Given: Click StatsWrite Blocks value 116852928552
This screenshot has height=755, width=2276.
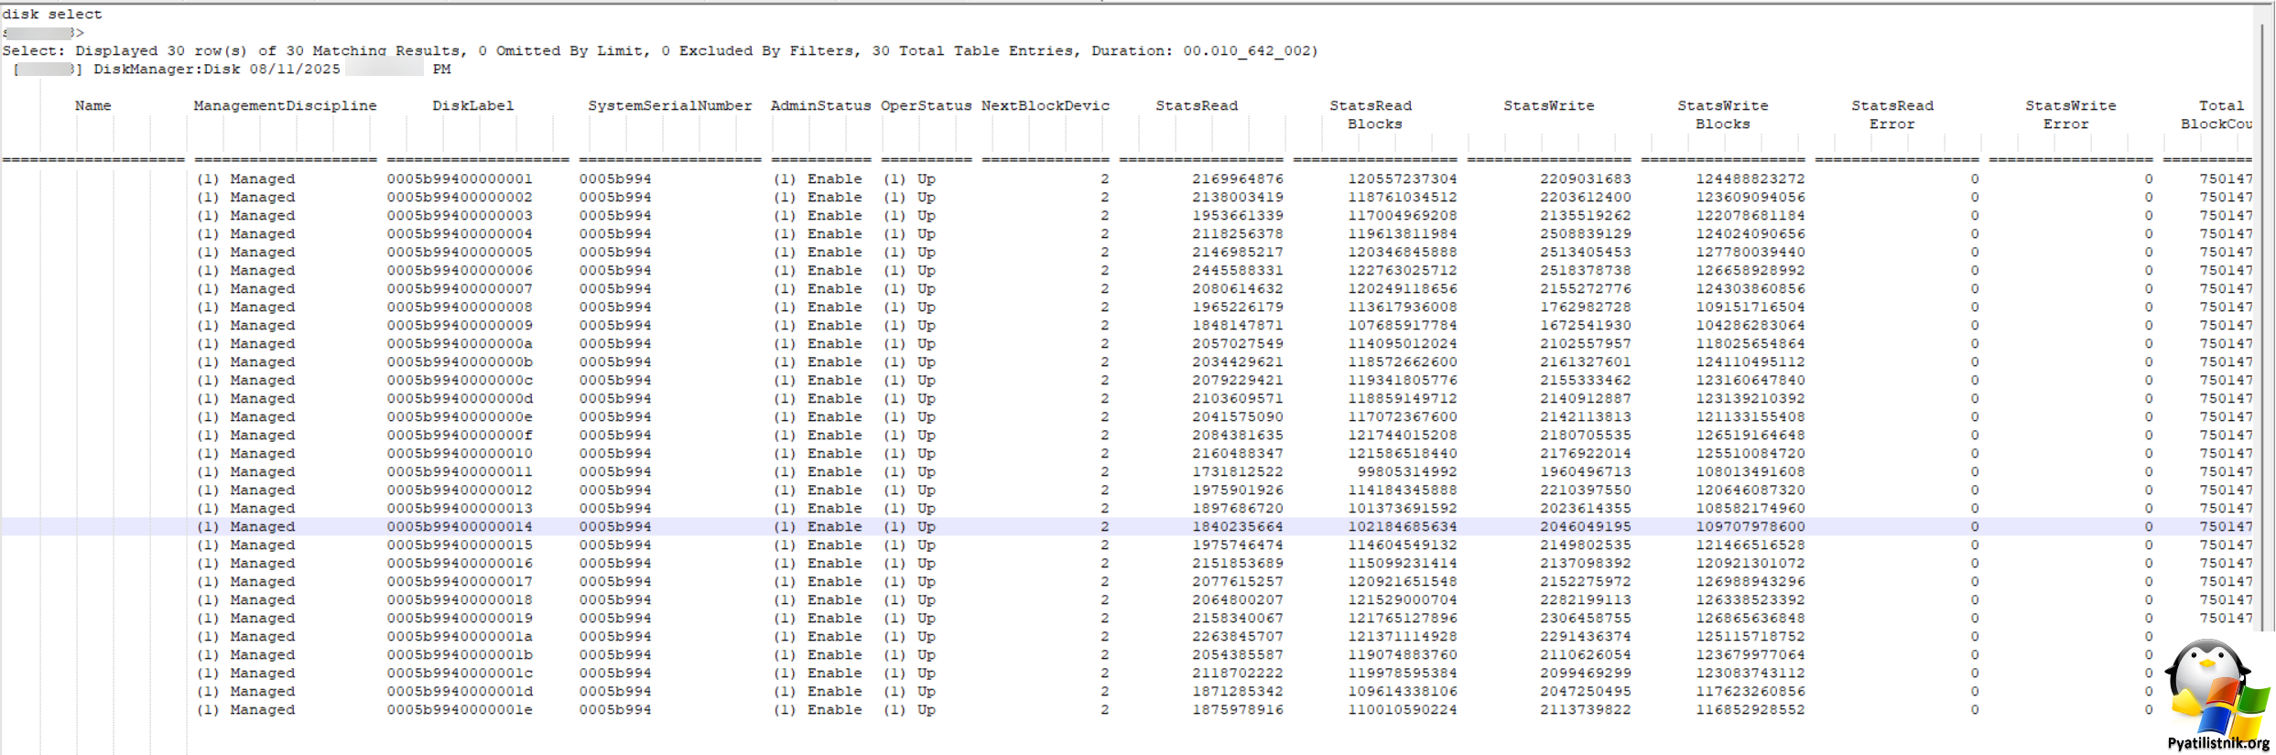Looking at the screenshot, I should pyautogui.click(x=1750, y=710).
